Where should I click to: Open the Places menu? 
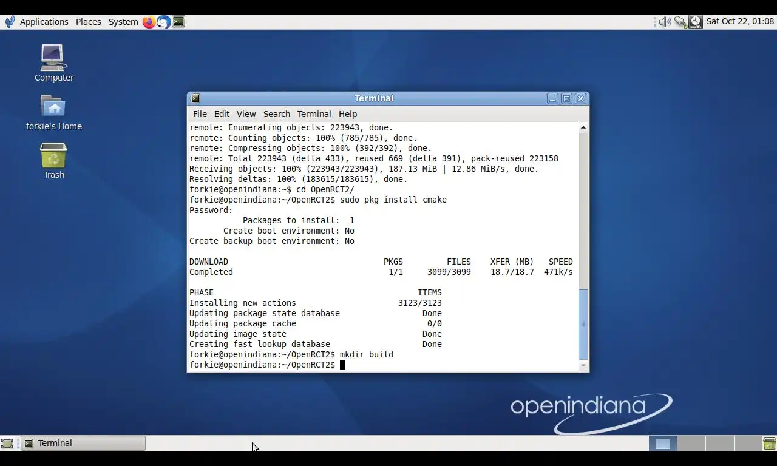[x=89, y=22]
